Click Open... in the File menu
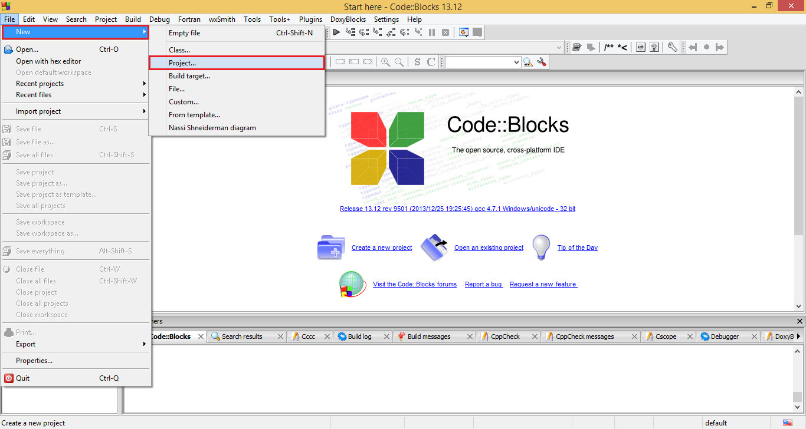The image size is (806, 429). (76, 49)
